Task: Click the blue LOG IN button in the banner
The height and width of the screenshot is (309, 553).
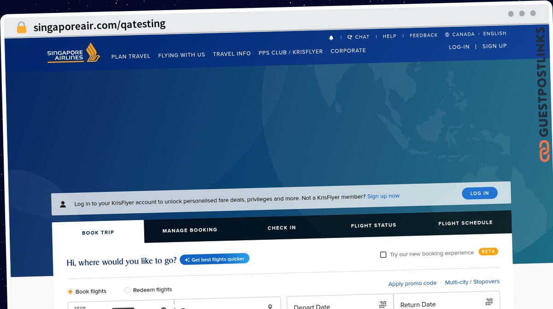Action: click(480, 193)
